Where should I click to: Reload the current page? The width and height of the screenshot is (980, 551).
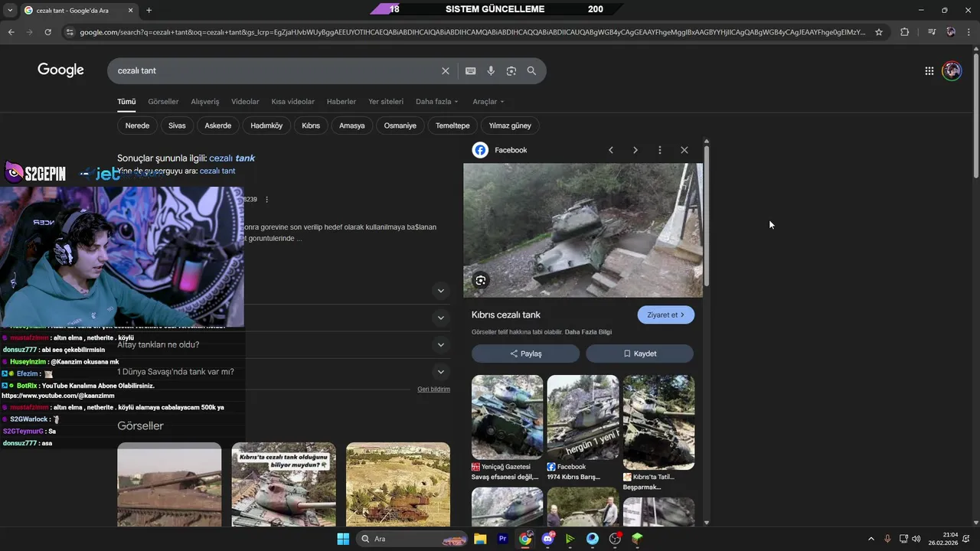(x=47, y=32)
